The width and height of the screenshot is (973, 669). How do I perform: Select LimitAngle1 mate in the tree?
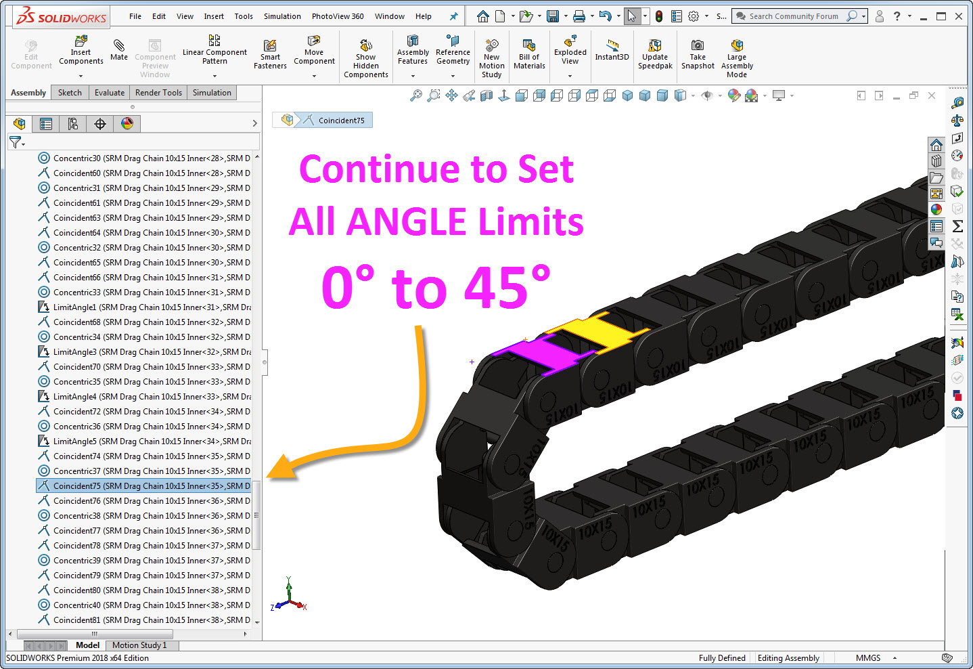click(x=144, y=307)
